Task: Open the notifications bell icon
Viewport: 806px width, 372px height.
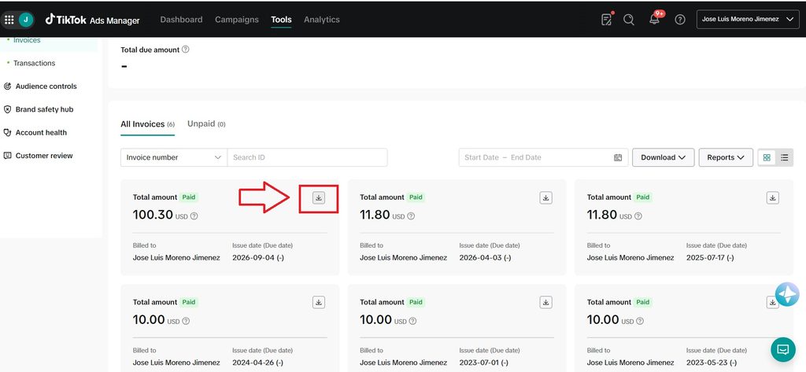Action: point(654,20)
